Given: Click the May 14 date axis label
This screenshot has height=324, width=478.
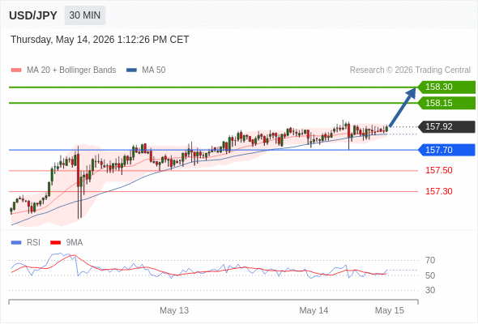Looking at the screenshot, I should click(314, 310).
